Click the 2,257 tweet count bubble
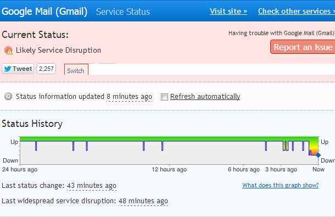This screenshot has width=335, height=217. 46,69
